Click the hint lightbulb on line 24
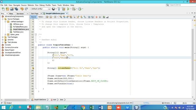 (x=33, y=68)
